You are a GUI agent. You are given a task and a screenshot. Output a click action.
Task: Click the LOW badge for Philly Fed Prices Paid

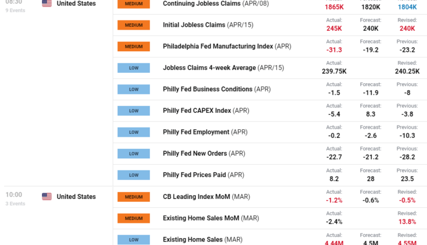click(x=133, y=175)
